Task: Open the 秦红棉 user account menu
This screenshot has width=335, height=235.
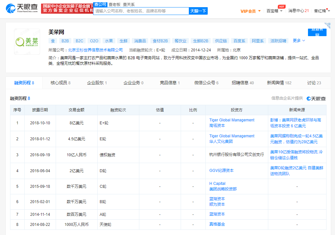Action: (322, 11)
